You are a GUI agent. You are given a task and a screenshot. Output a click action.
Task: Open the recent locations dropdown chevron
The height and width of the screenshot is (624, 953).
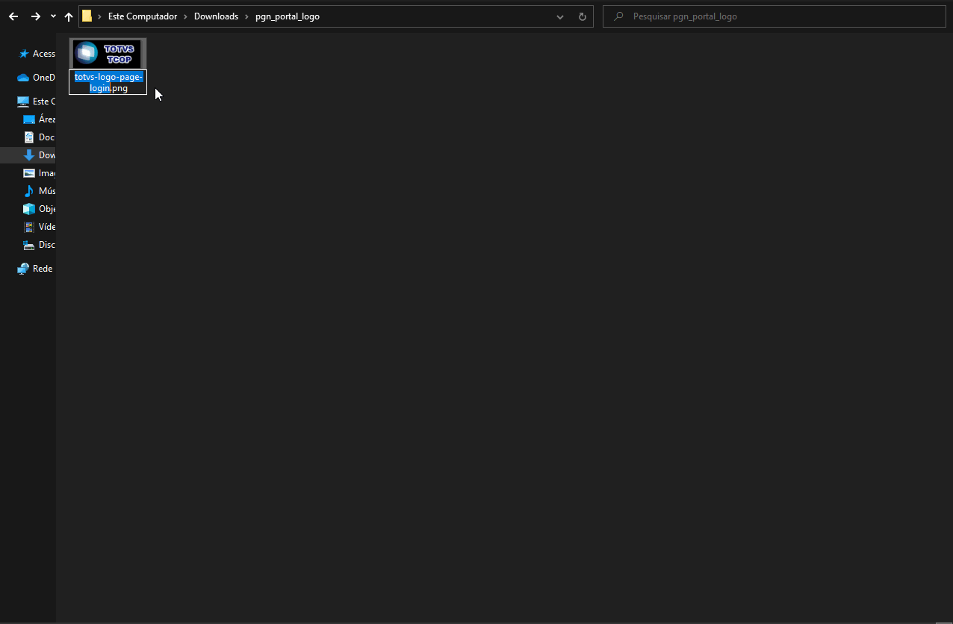click(x=53, y=16)
